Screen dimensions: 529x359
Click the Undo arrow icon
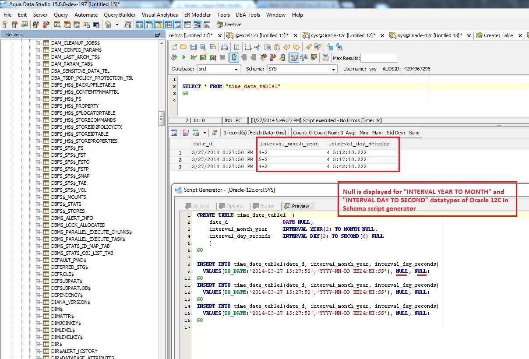(287, 47)
